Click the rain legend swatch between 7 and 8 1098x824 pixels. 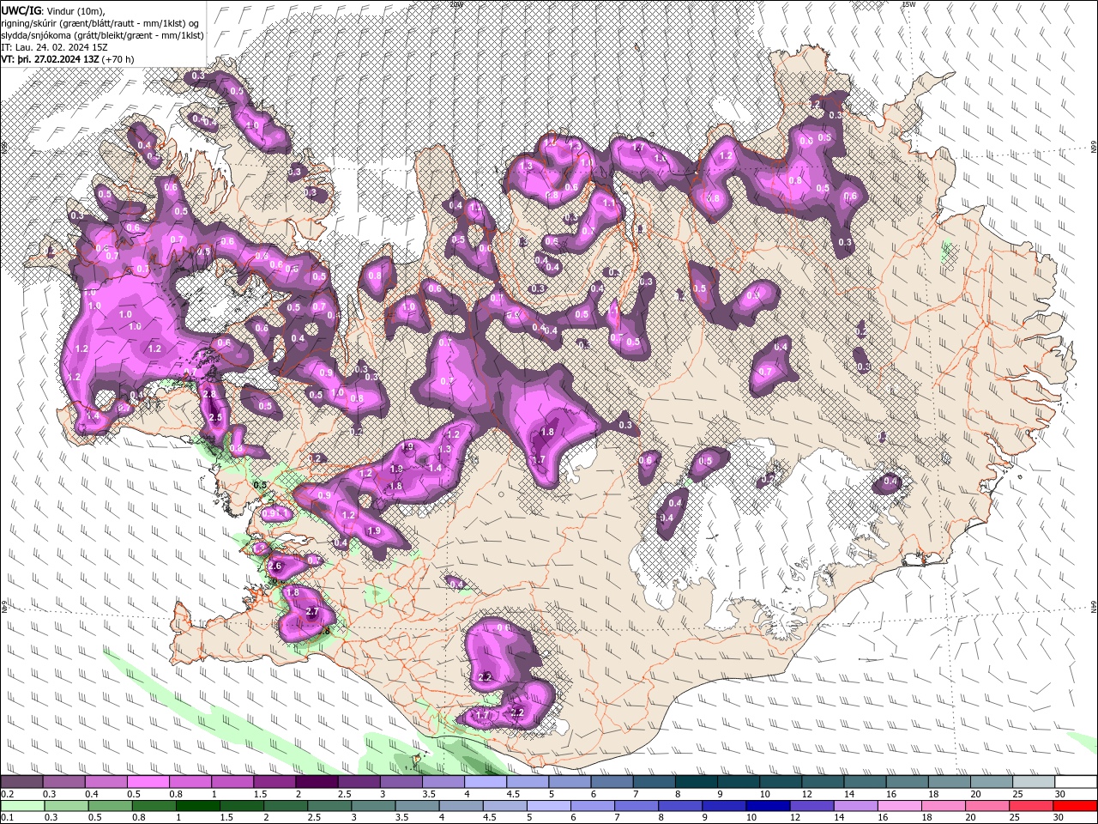pyautogui.click(x=636, y=805)
